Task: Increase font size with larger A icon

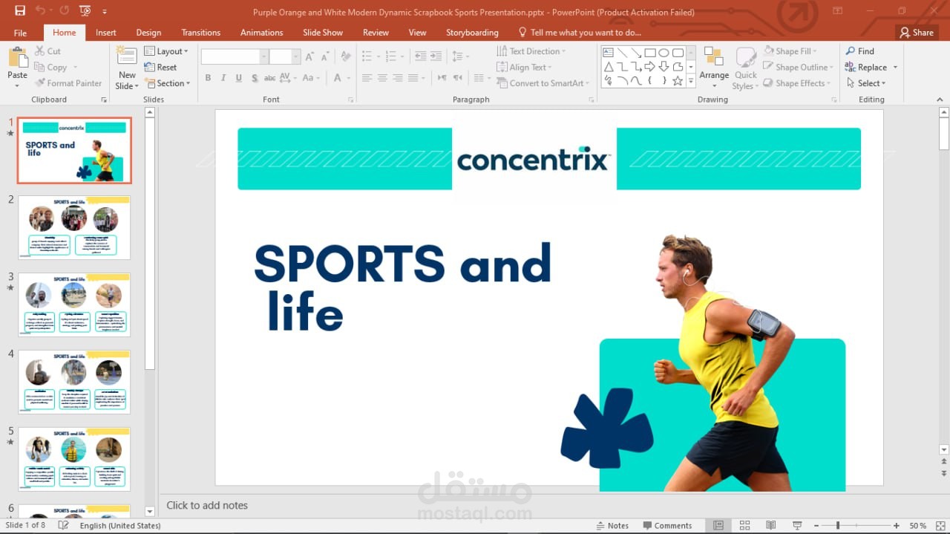Action: tap(310, 56)
